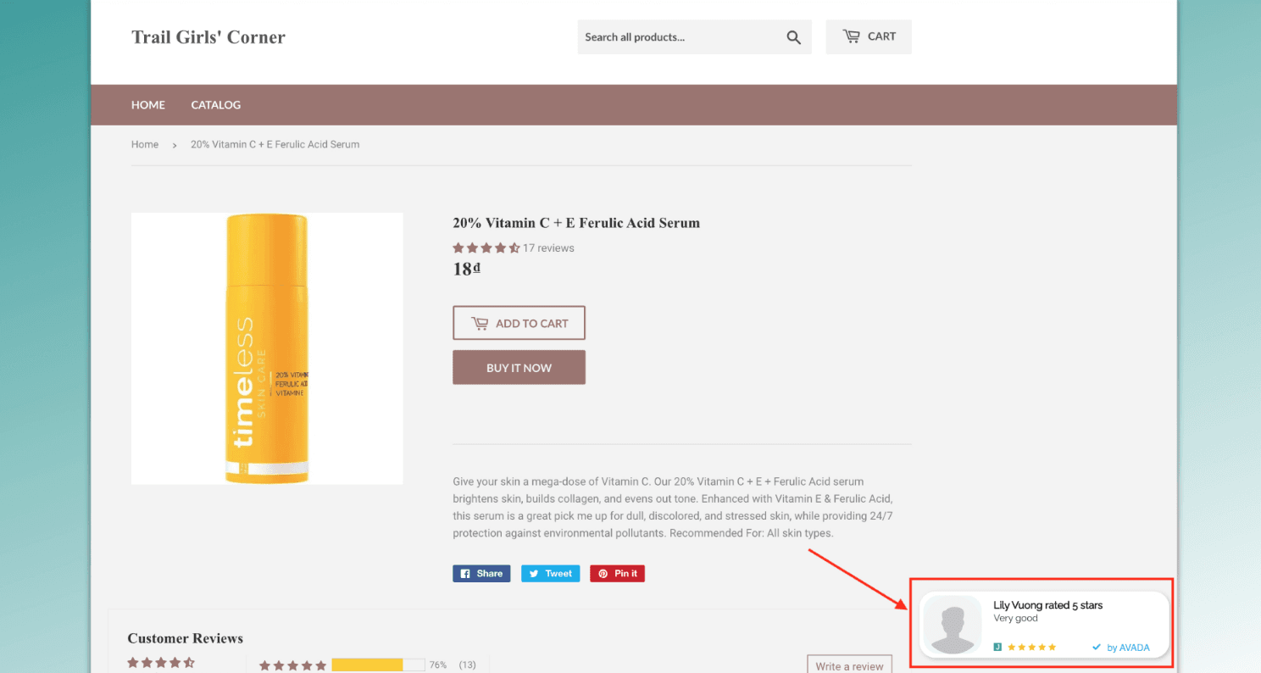This screenshot has width=1261, height=673.
Task: Click the Lily Vuong review popup stars
Action: click(x=1031, y=648)
